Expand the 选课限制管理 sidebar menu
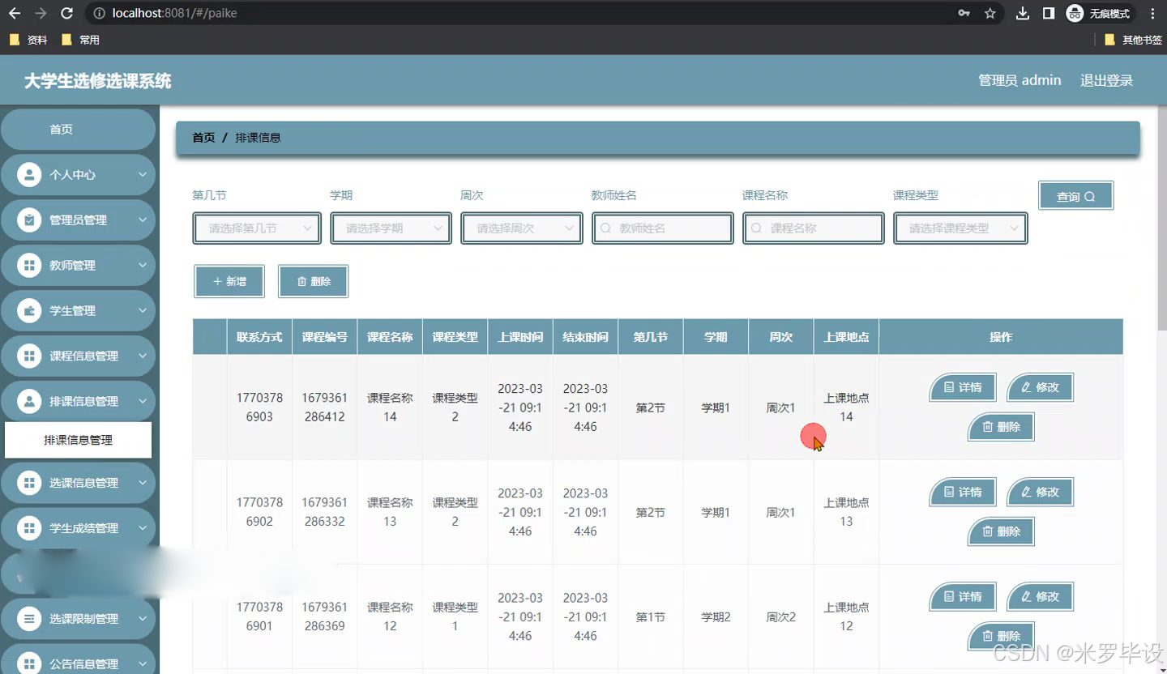This screenshot has height=674, width=1167. pos(78,619)
